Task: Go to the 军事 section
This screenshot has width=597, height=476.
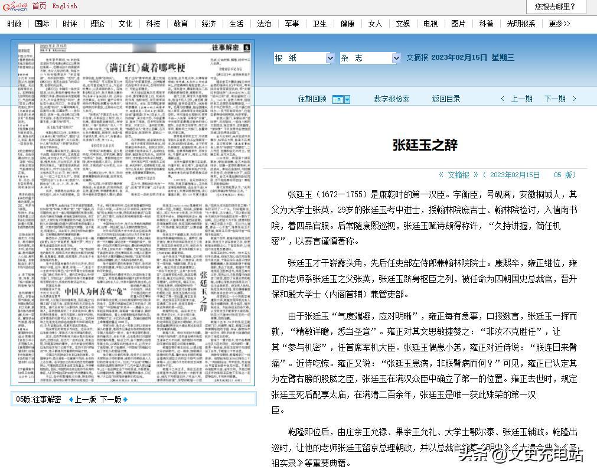Action: (x=292, y=24)
